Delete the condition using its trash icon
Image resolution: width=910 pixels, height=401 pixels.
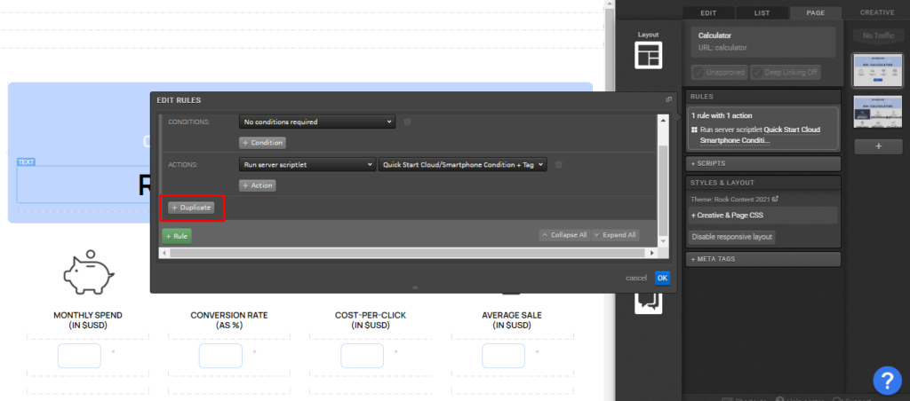[x=407, y=122]
